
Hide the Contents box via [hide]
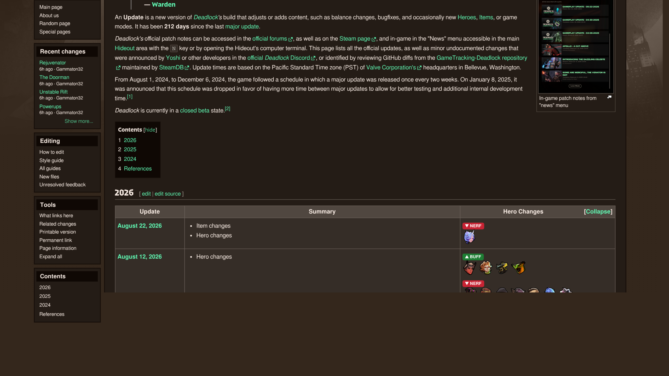150,130
